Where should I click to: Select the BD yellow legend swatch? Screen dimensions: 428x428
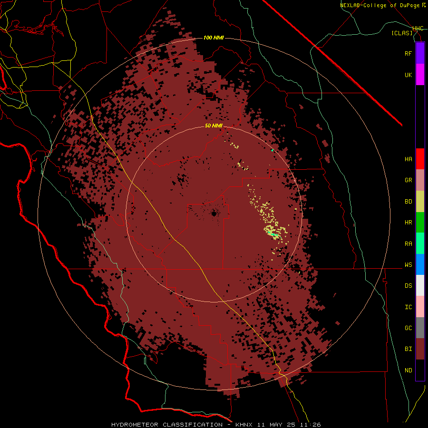[420, 202]
